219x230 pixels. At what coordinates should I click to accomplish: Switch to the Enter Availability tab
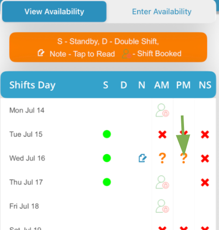click(x=162, y=12)
